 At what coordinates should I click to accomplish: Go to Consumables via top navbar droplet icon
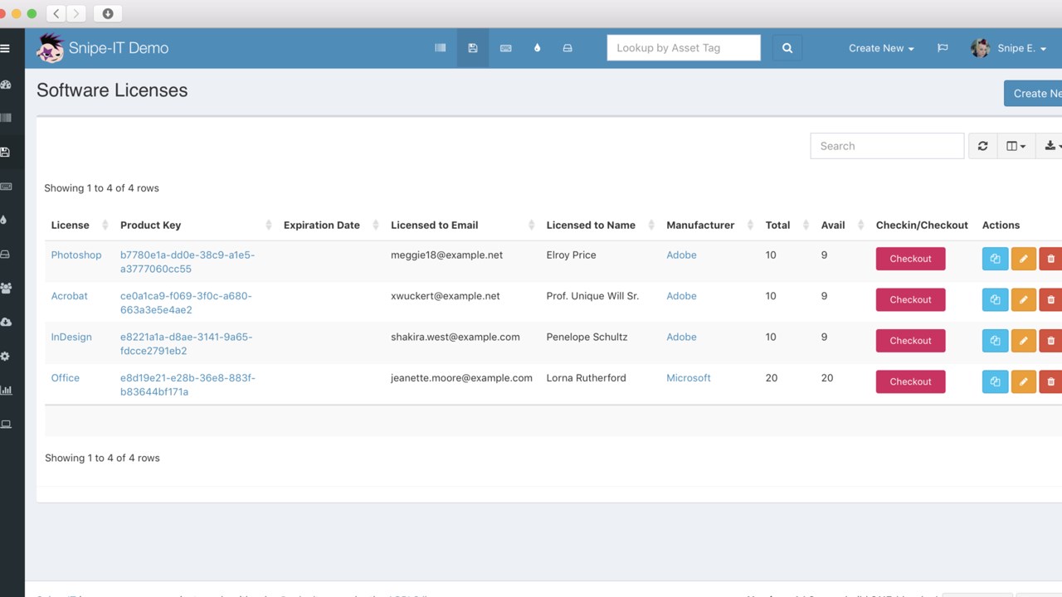point(537,48)
